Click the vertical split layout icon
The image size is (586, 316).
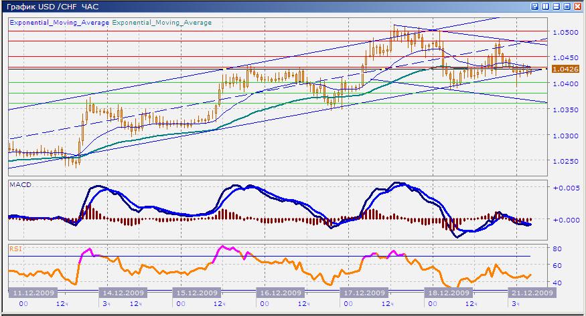coord(545,6)
